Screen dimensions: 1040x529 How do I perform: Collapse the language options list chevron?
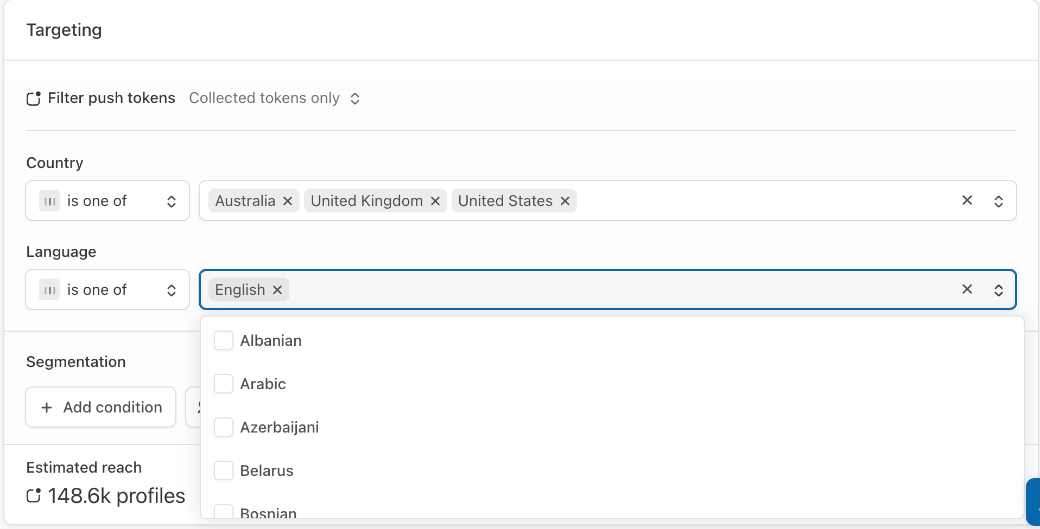tap(998, 290)
